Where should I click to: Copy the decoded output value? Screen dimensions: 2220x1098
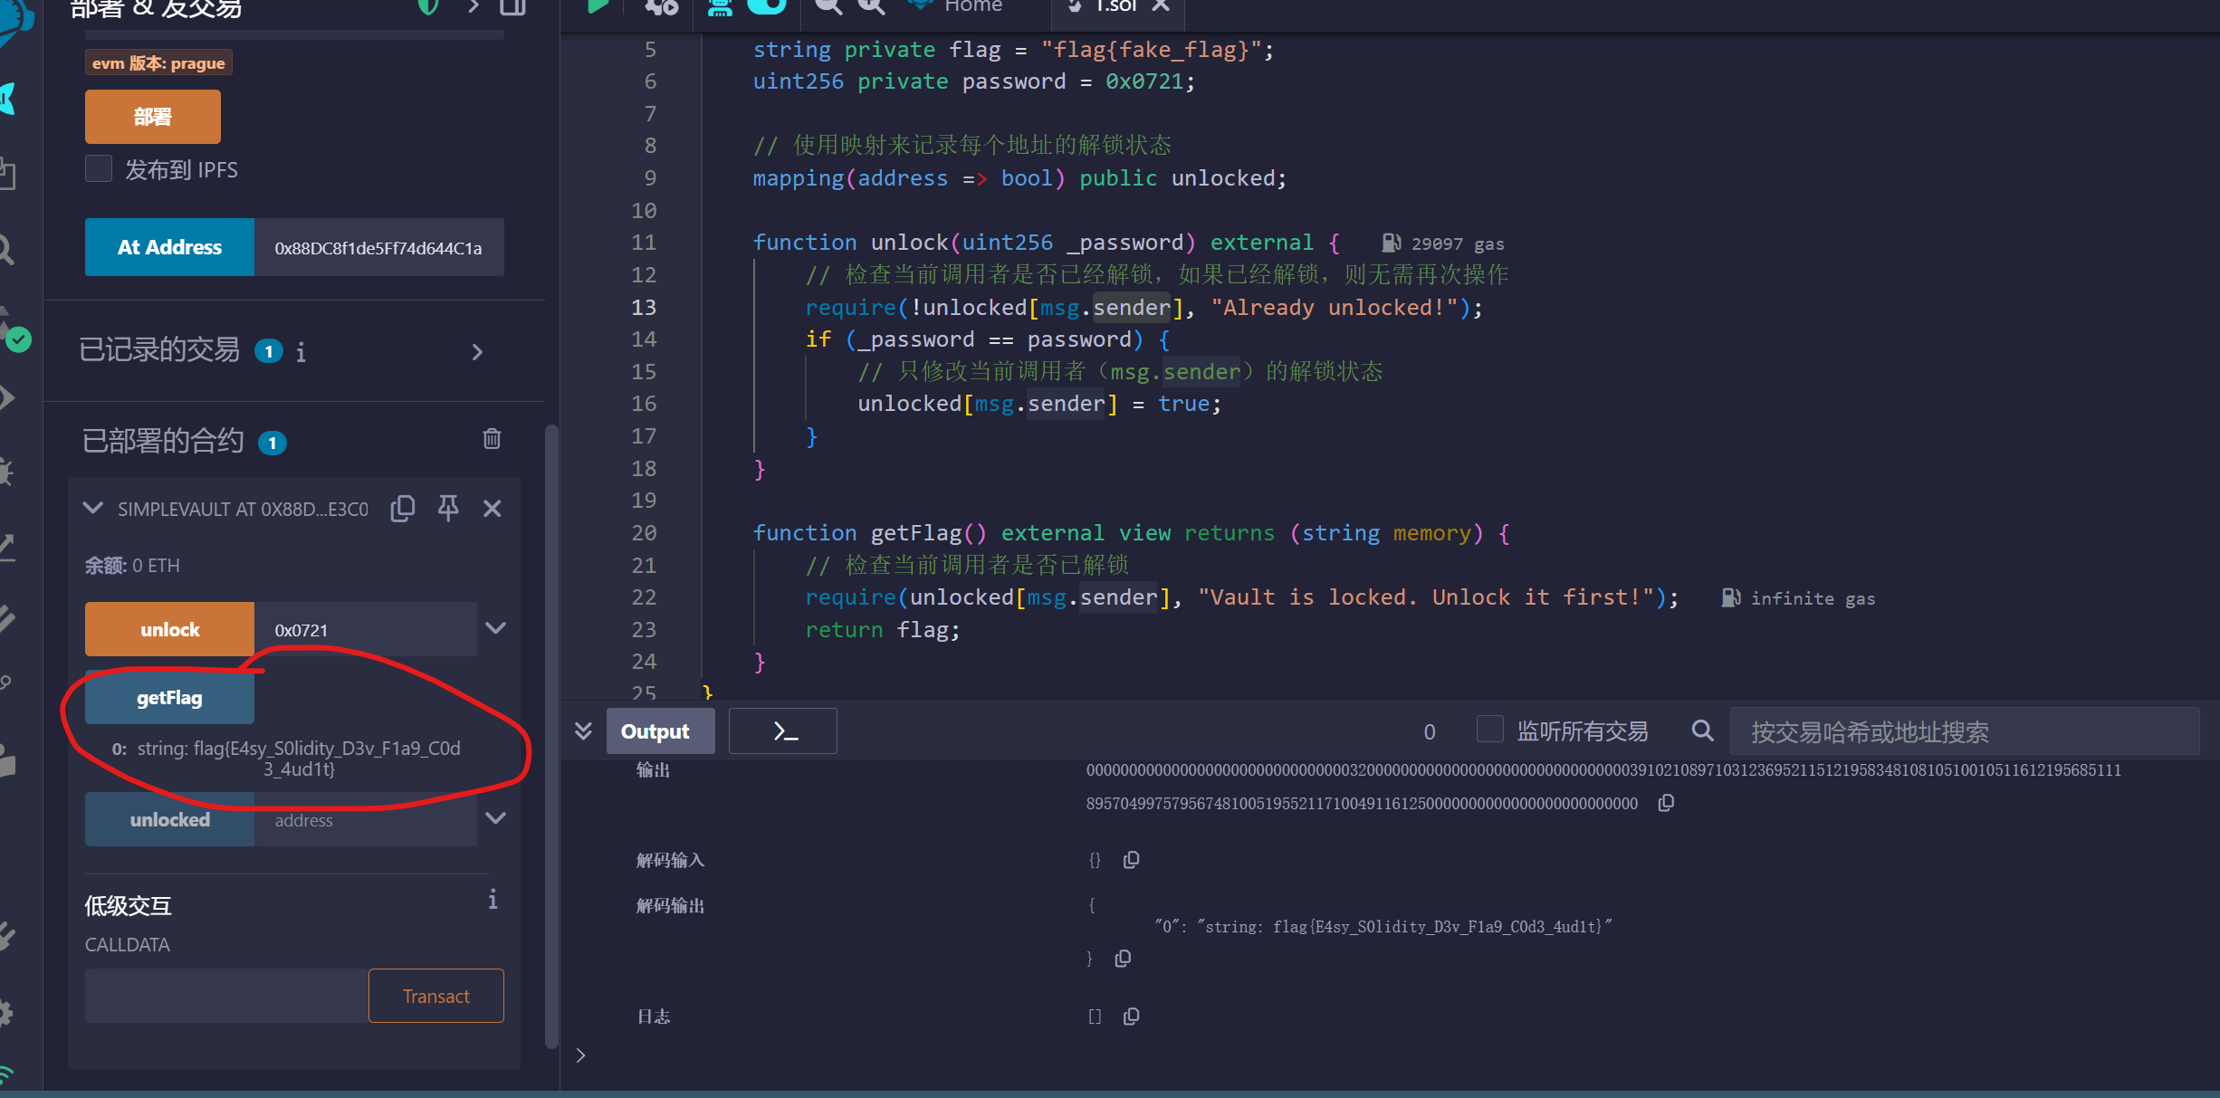1123,958
